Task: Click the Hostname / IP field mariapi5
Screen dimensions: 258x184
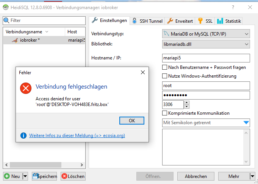Action: point(206,58)
